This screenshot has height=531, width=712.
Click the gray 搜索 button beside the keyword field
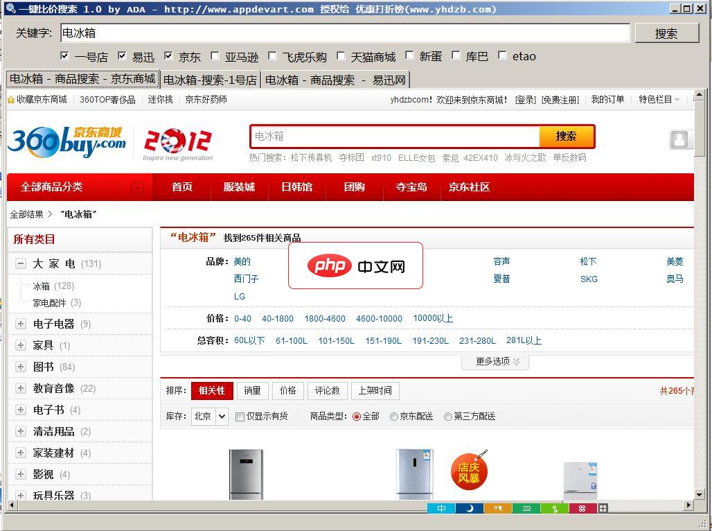[666, 33]
